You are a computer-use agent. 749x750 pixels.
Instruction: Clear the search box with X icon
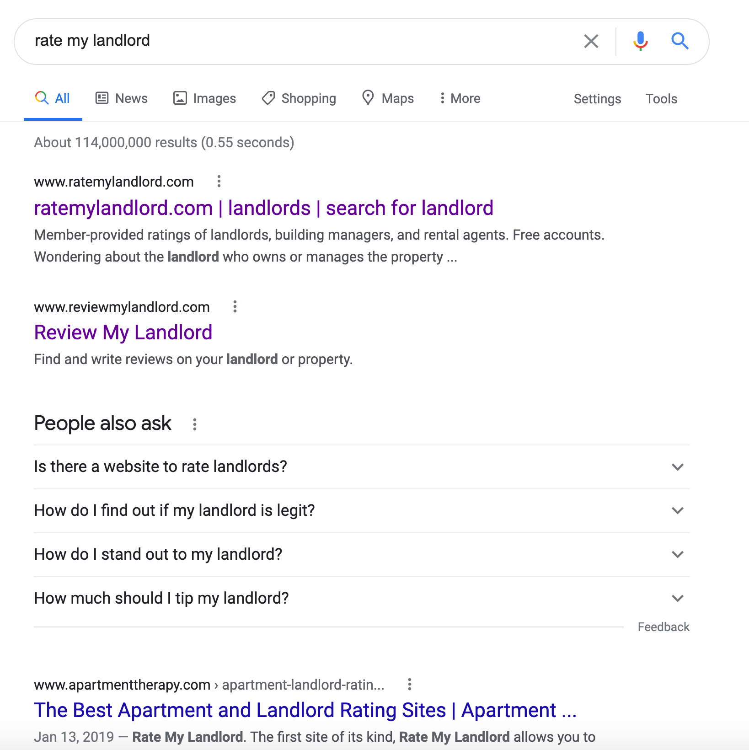pyautogui.click(x=591, y=41)
